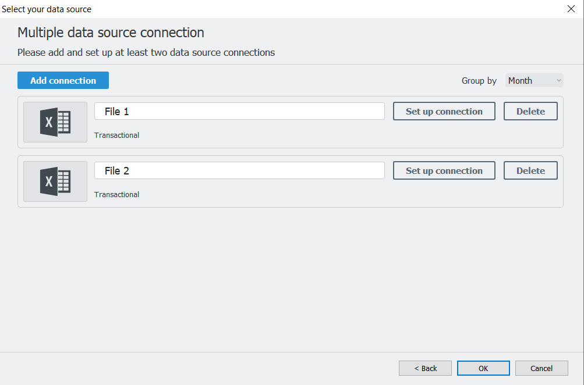Click the Multiple data source connection heading

click(x=111, y=33)
